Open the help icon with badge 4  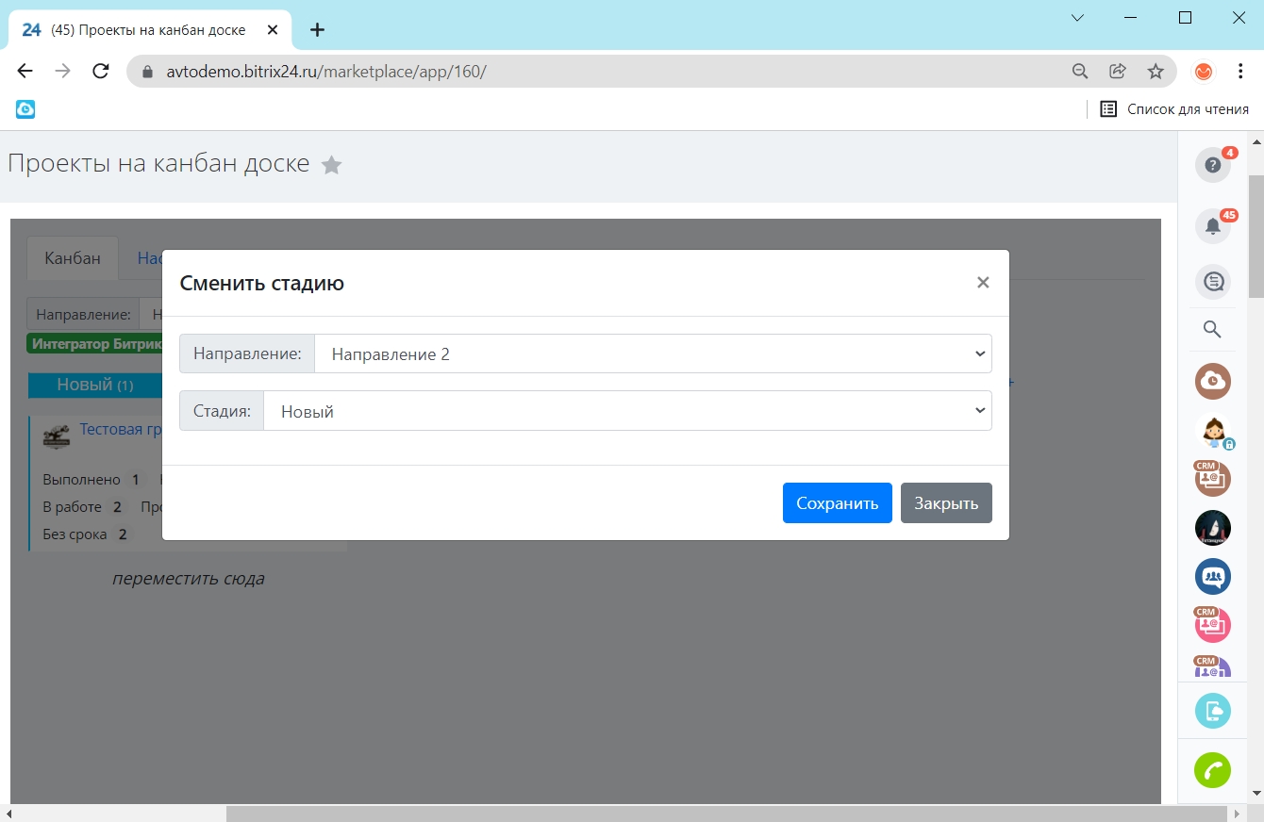[x=1213, y=165]
